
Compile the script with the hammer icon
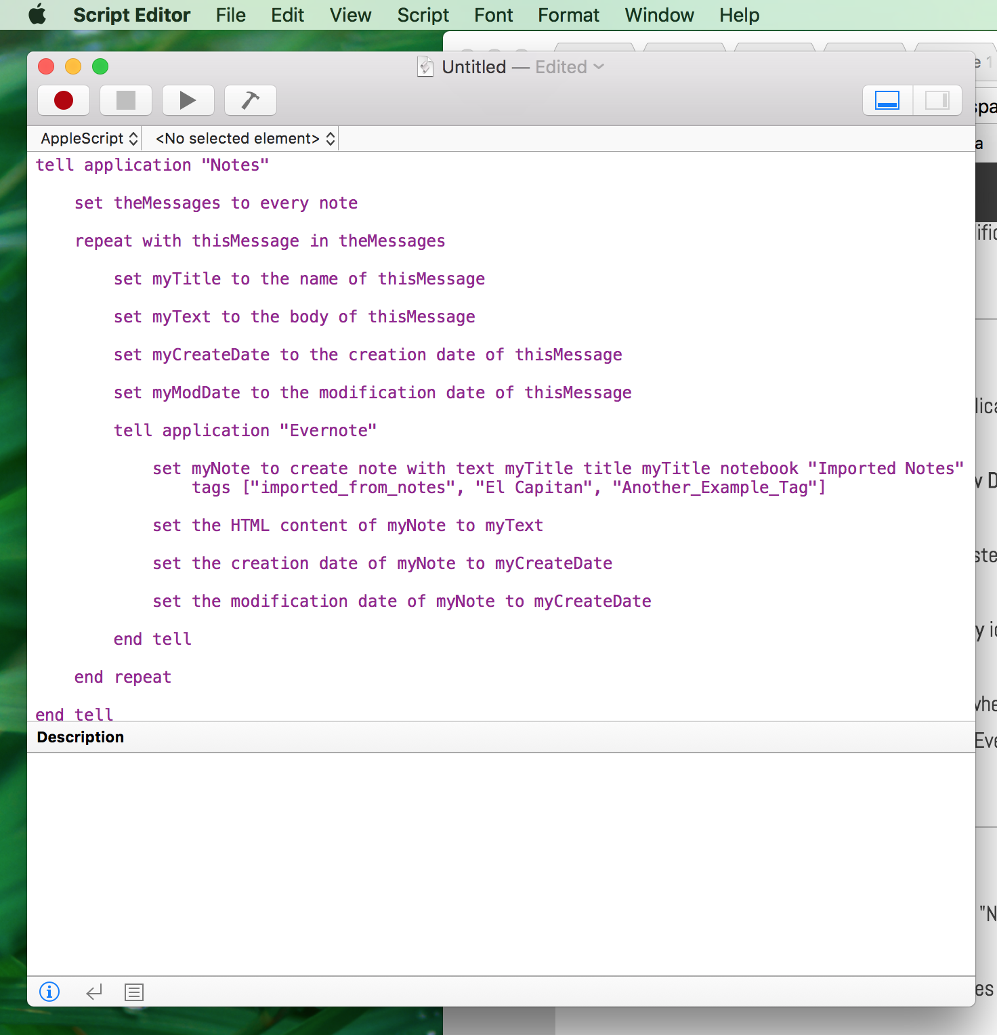click(x=251, y=100)
